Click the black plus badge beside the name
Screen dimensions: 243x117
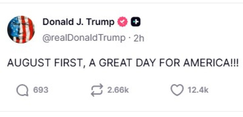136,22
